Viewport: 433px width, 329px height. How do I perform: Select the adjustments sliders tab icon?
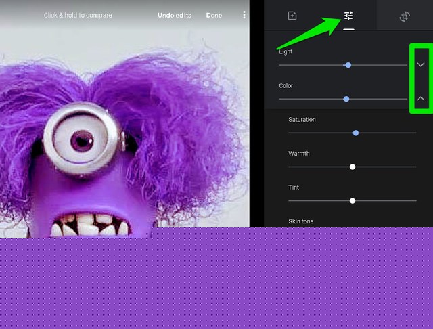pos(349,16)
